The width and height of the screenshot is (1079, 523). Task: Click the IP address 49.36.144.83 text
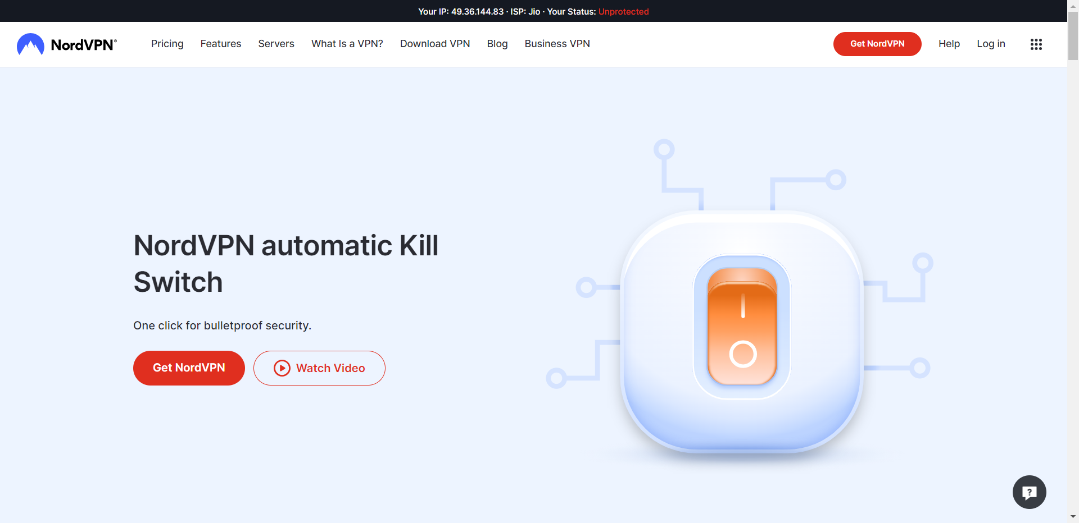pos(477,11)
